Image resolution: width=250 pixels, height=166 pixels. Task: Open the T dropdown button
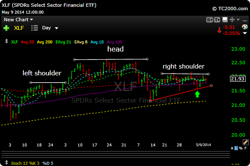217,20
